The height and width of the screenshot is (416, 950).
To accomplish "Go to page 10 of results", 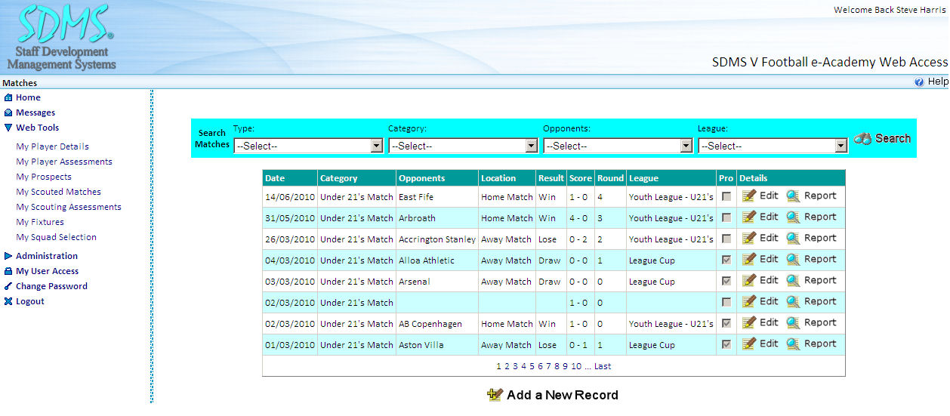I will [x=576, y=366].
